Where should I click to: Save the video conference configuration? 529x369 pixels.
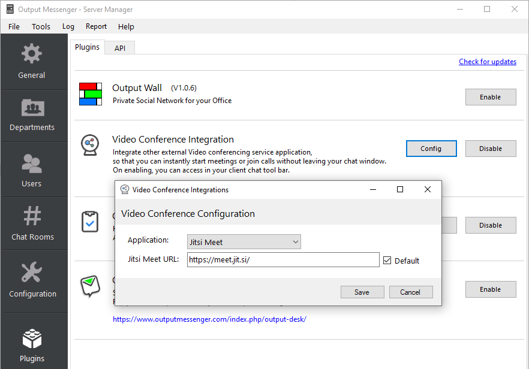tap(362, 292)
